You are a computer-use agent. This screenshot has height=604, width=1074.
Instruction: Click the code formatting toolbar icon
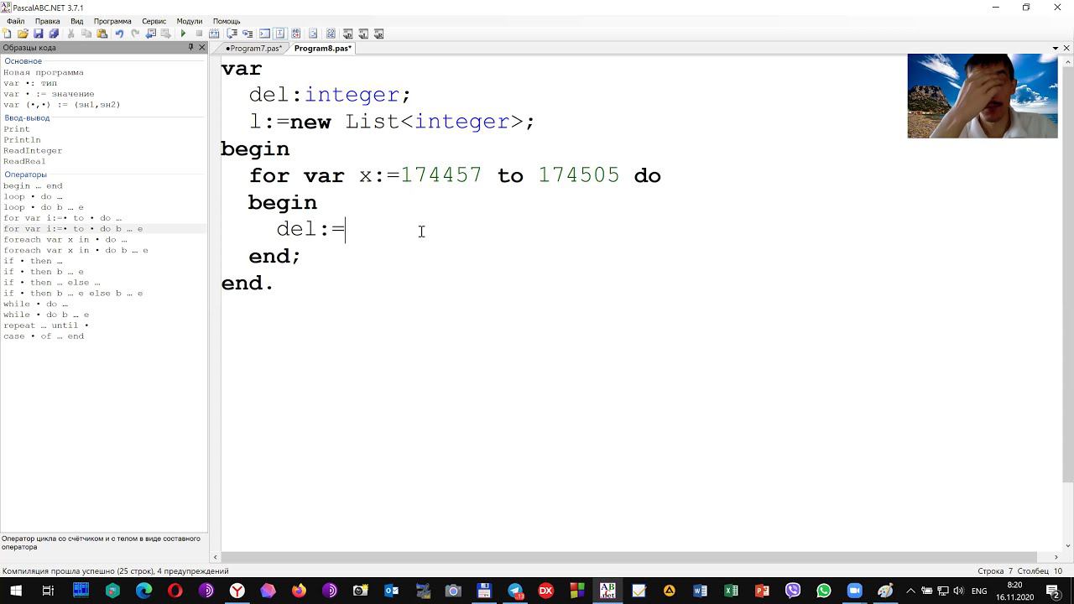[x=313, y=34]
